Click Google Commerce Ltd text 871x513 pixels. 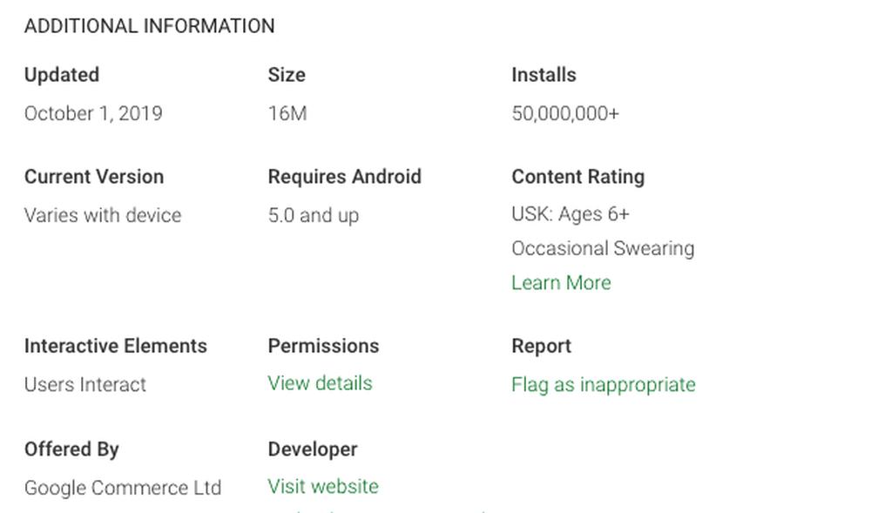click(x=123, y=488)
